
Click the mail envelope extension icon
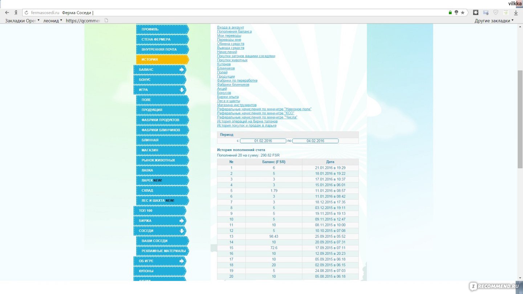pos(486,12)
